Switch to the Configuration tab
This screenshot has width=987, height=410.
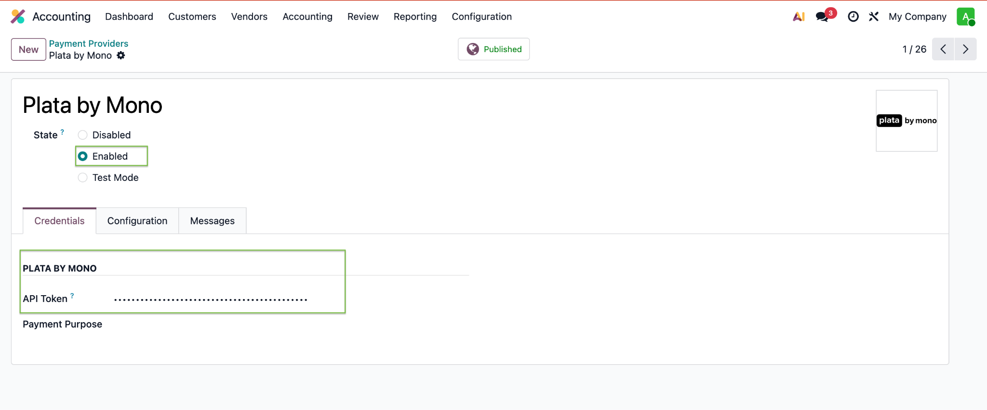pyautogui.click(x=137, y=221)
